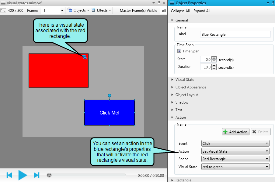The image size is (275, 182).
Task: Click the Master Frame(s) Visible label
Action: (x=138, y=11)
